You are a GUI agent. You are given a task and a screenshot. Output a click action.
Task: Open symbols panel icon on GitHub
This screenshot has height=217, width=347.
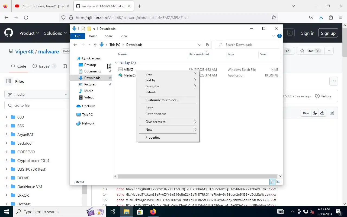point(332,113)
